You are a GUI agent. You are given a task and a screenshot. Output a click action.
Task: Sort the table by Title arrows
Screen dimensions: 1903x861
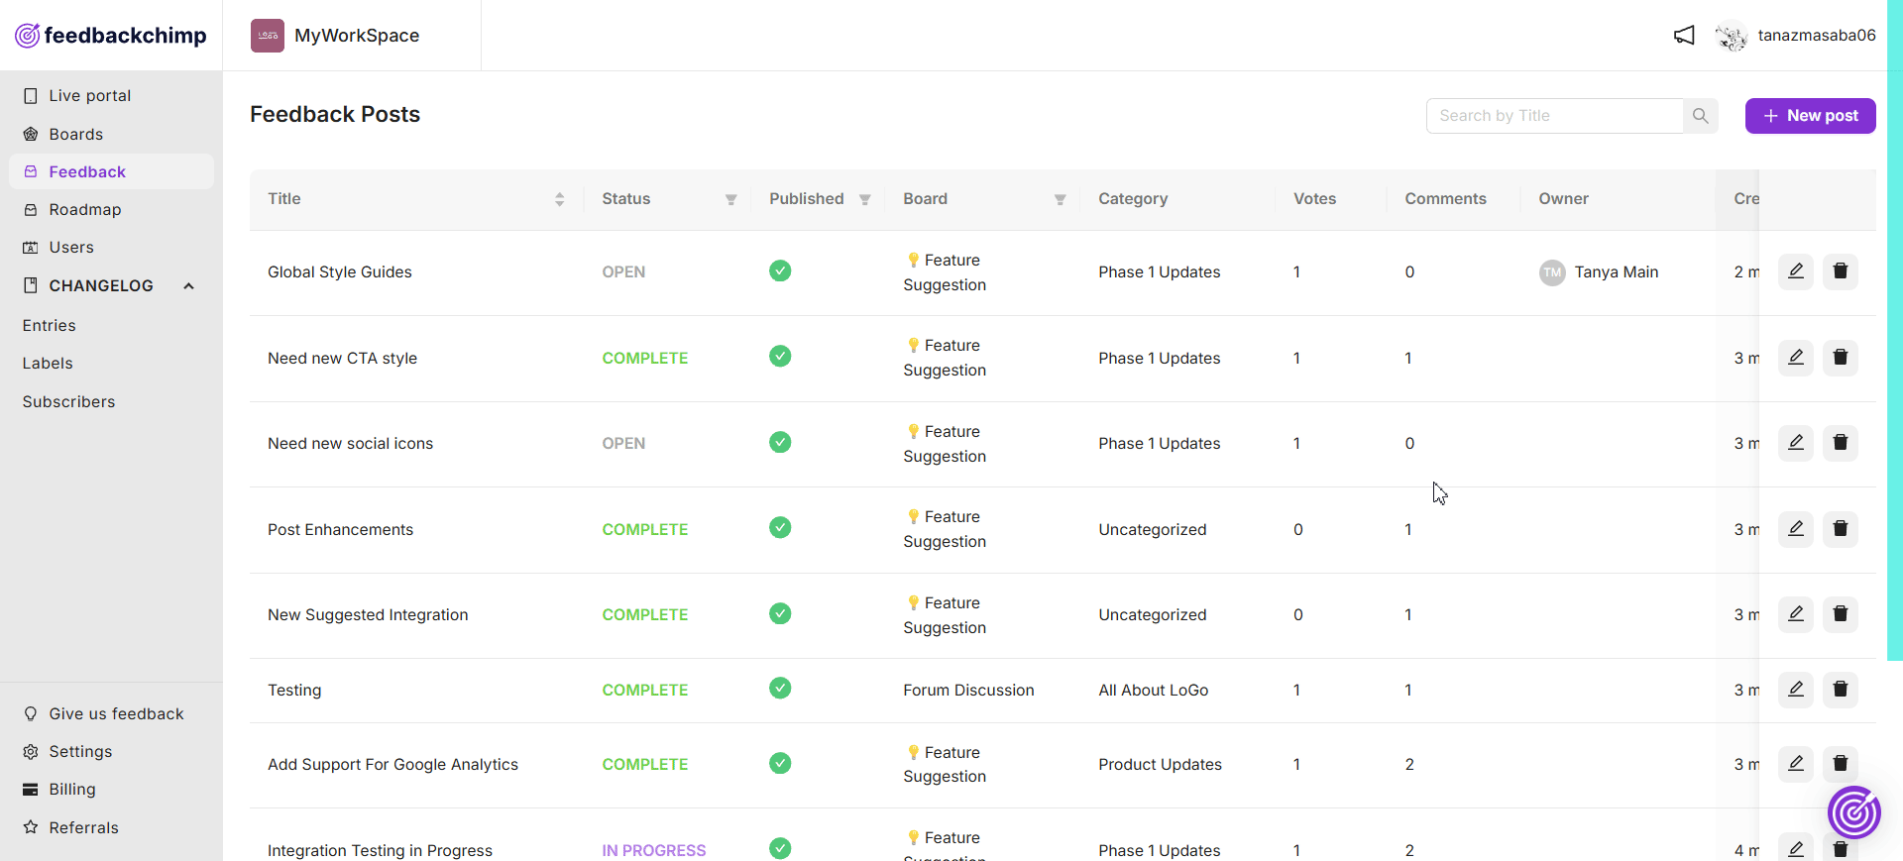point(559,199)
